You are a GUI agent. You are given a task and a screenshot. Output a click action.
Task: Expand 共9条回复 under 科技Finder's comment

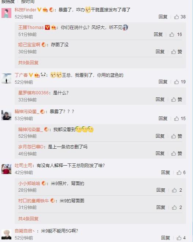click(x=28, y=63)
